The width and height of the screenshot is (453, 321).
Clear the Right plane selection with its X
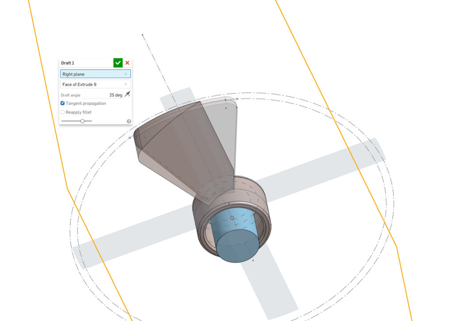125,74
